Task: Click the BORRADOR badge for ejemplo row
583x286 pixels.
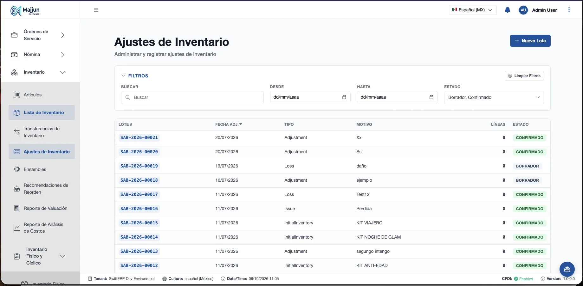Action: pos(527,180)
